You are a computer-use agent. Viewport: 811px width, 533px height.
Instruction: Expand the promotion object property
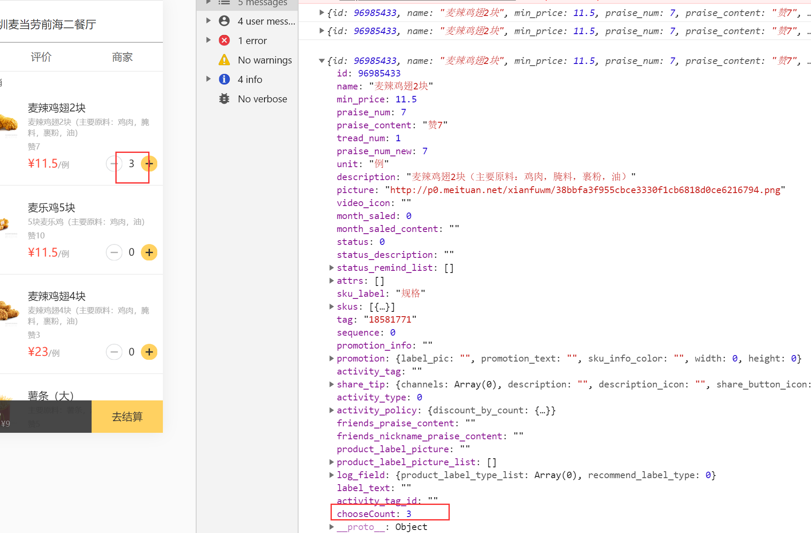(x=331, y=359)
